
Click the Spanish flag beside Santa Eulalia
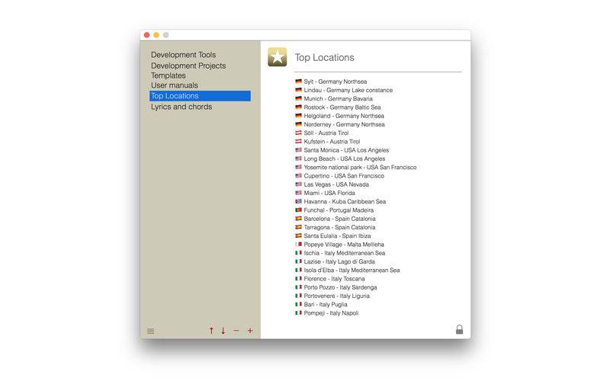tap(298, 235)
